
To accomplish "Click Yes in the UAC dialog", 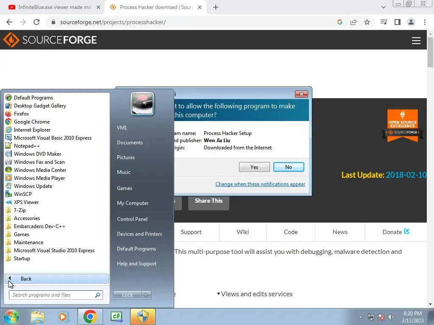I will (254, 167).
